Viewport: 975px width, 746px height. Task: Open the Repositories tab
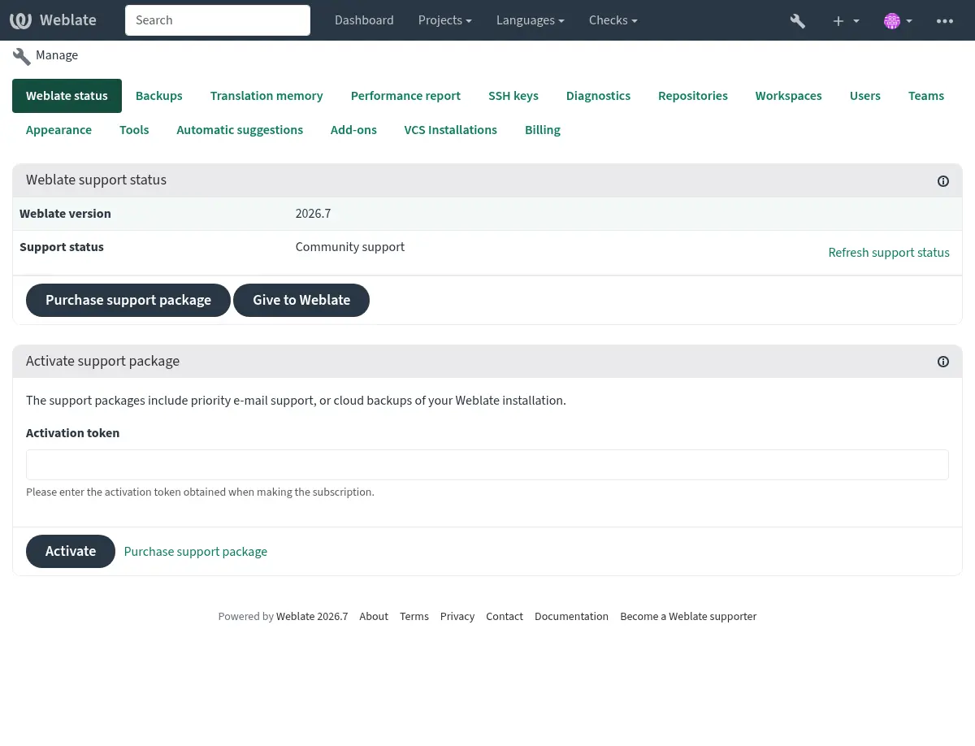(693, 96)
